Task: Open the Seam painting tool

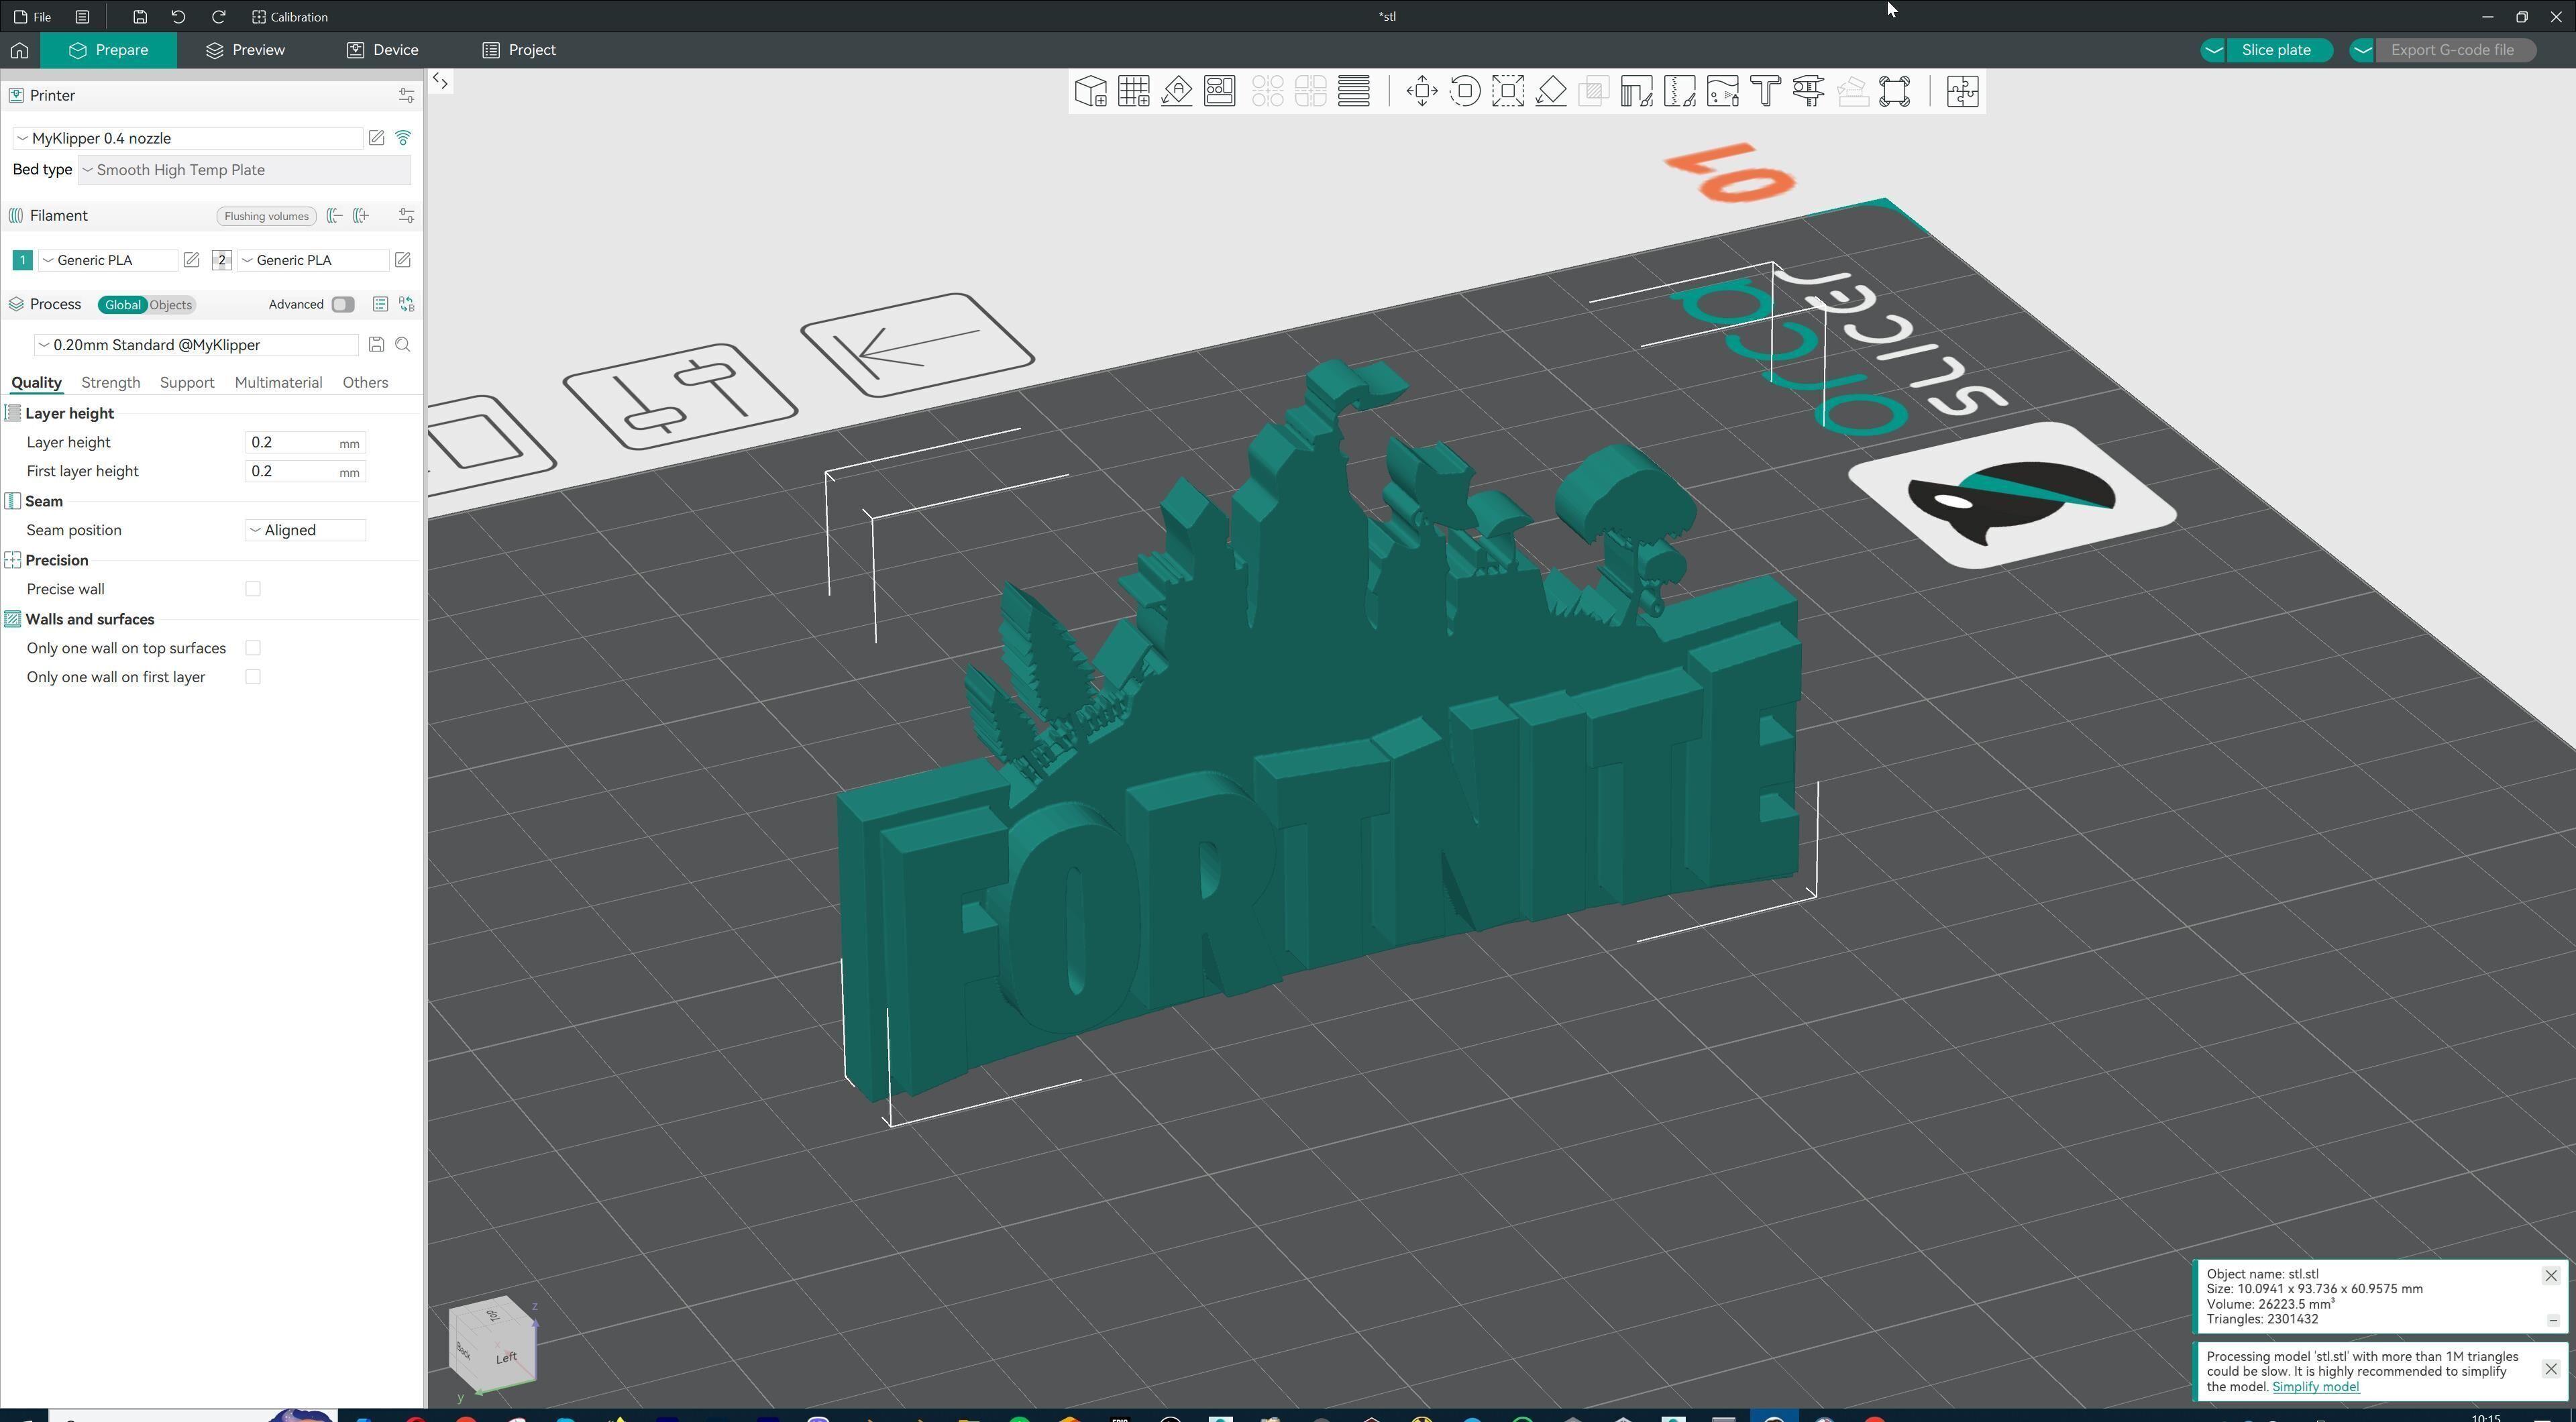Action: click(1680, 91)
